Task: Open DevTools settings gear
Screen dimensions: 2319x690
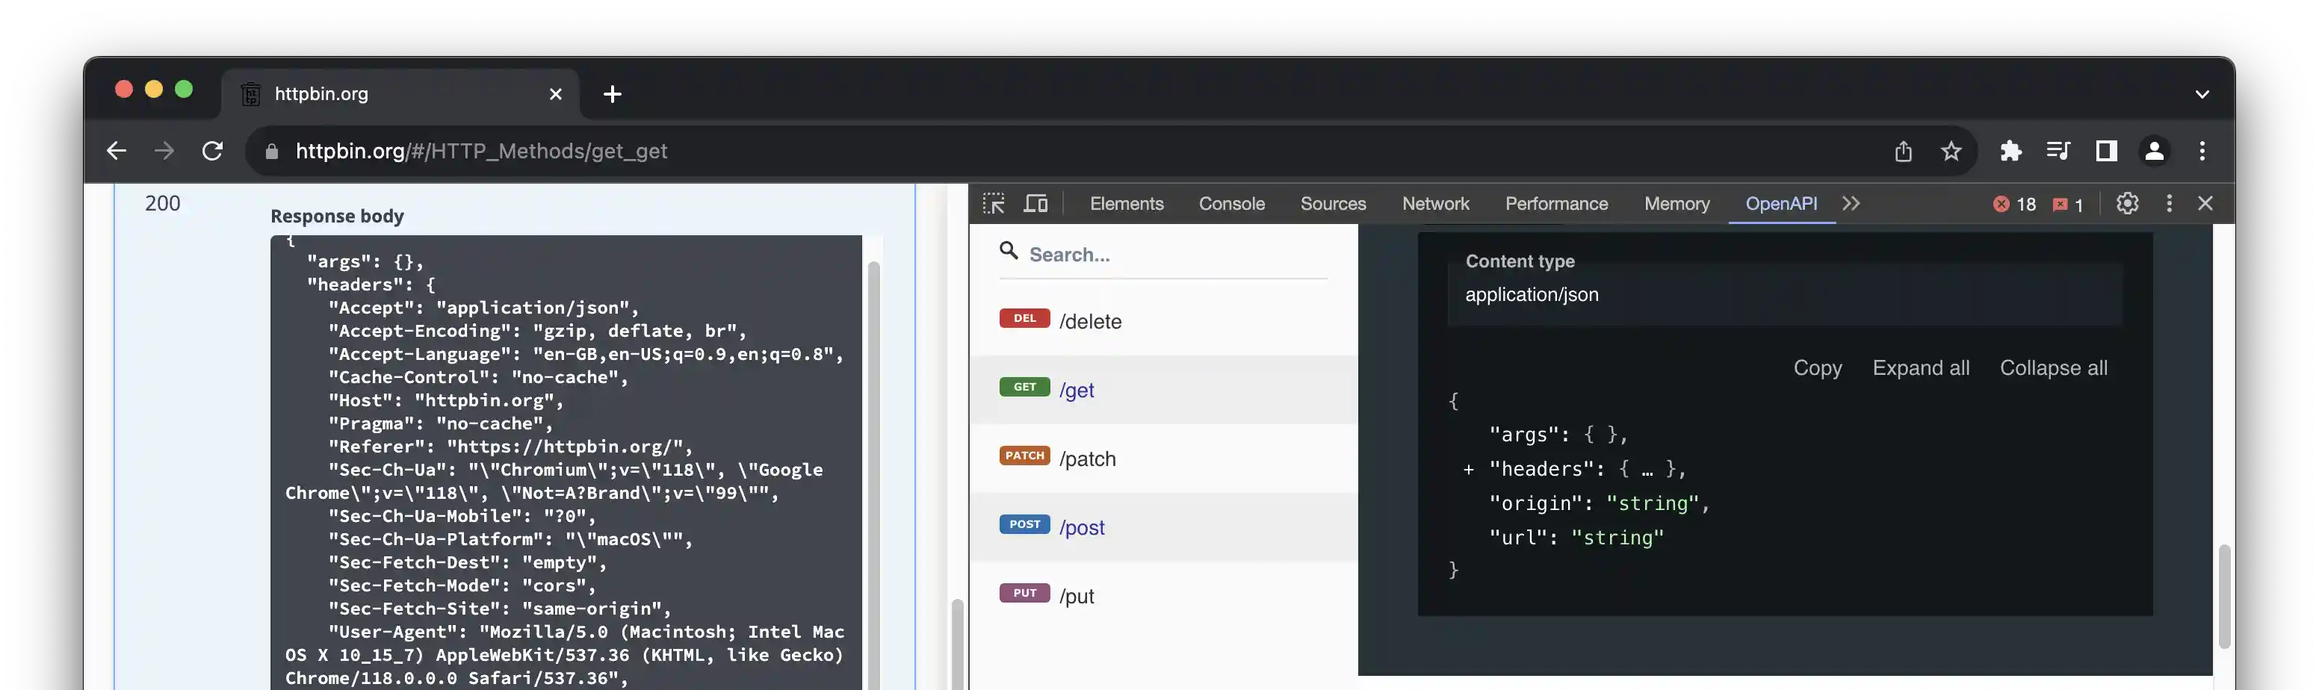Action: click(2127, 204)
